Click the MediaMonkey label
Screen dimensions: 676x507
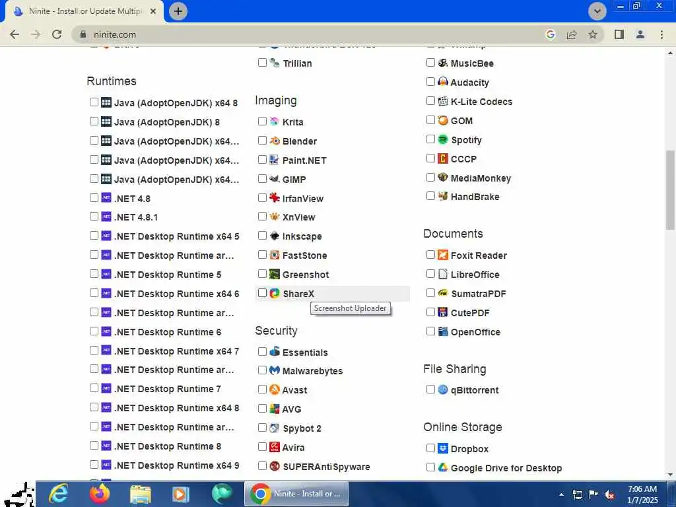pyautogui.click(x=481, y=178)
